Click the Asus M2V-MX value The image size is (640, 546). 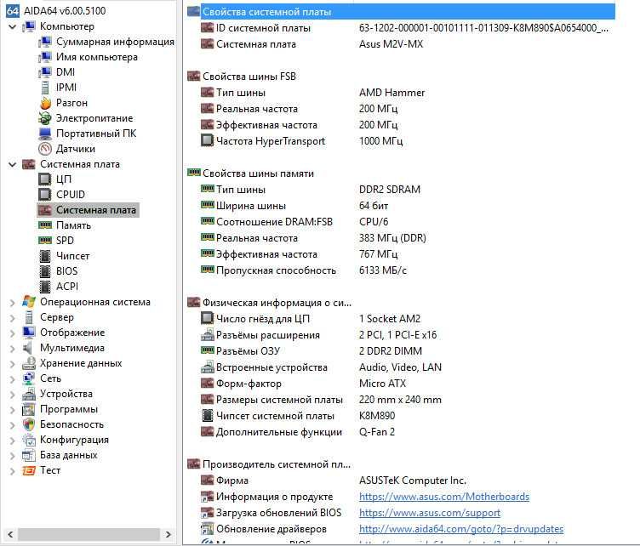pos(391,44)
